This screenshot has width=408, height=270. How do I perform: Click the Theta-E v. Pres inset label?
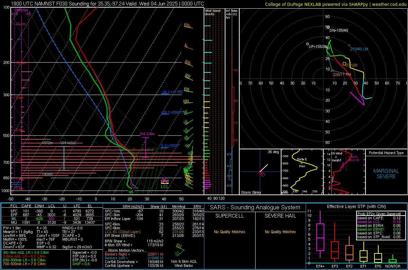[302, 163]
